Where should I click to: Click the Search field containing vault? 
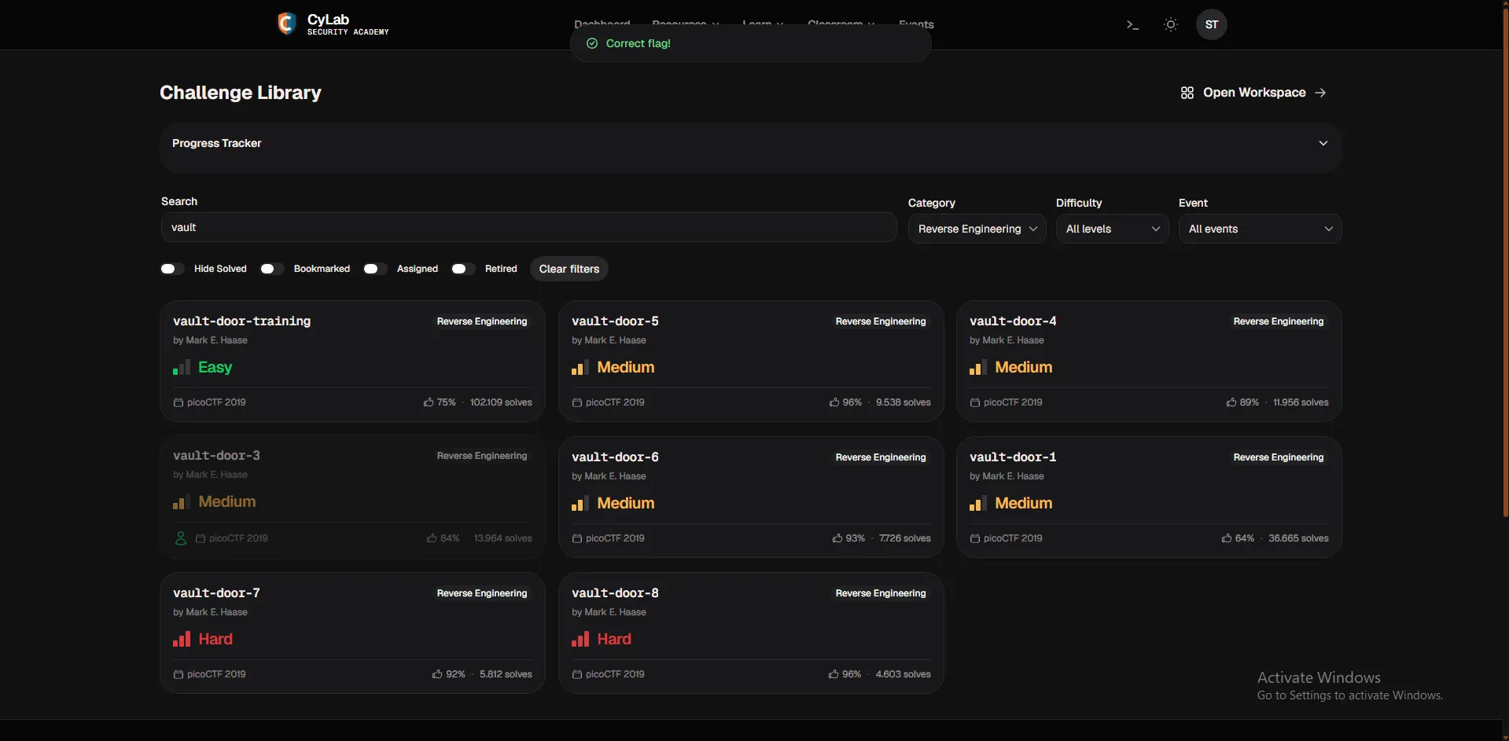528,227
